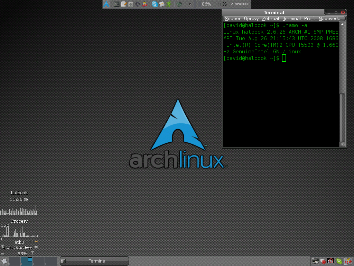The image size is (354, 266).
Task: Click the 11:26 clock in the system monitor
Action: click(19, 199)
